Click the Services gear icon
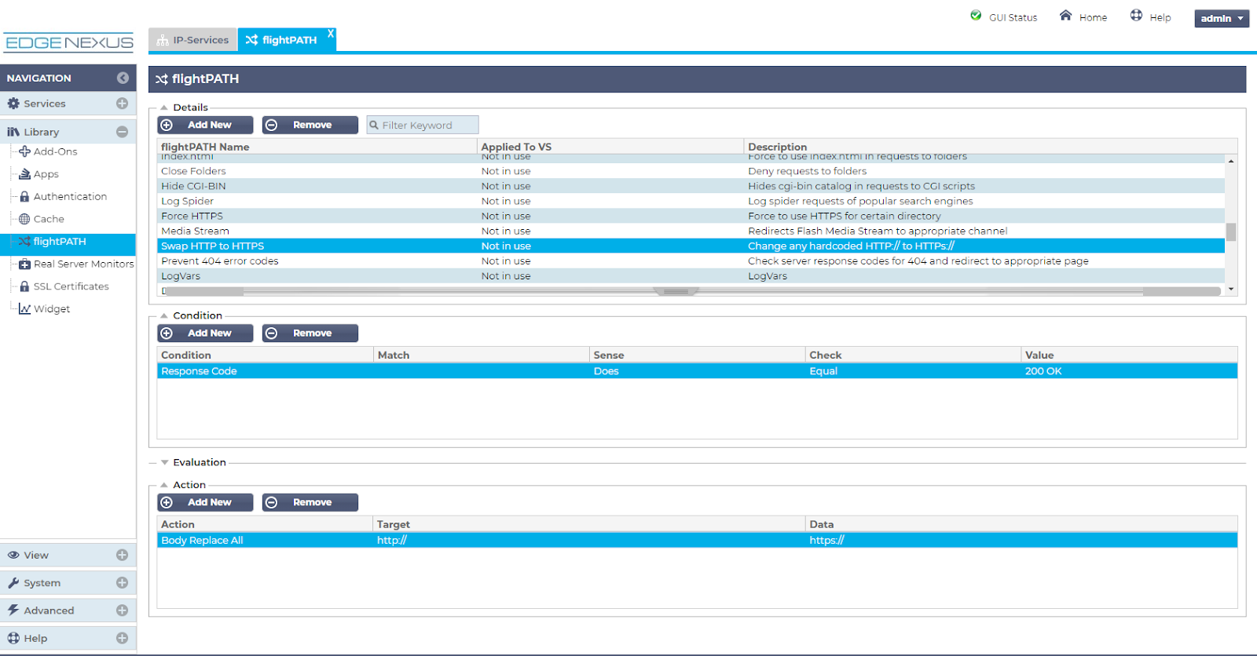This screenshot has height=656, width=1257. 13,104
